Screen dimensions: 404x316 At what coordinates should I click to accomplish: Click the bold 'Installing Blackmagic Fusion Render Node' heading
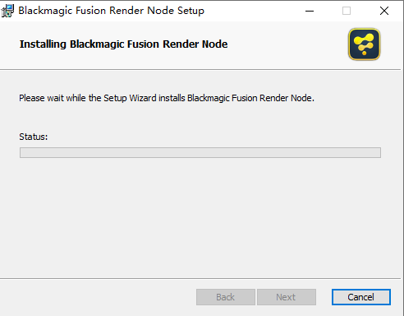point(123,44)
